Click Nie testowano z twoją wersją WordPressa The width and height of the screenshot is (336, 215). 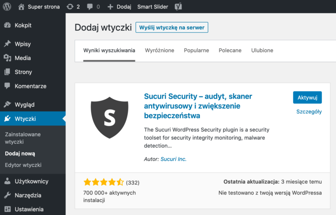pyautogui.click(x=270, y=193)
